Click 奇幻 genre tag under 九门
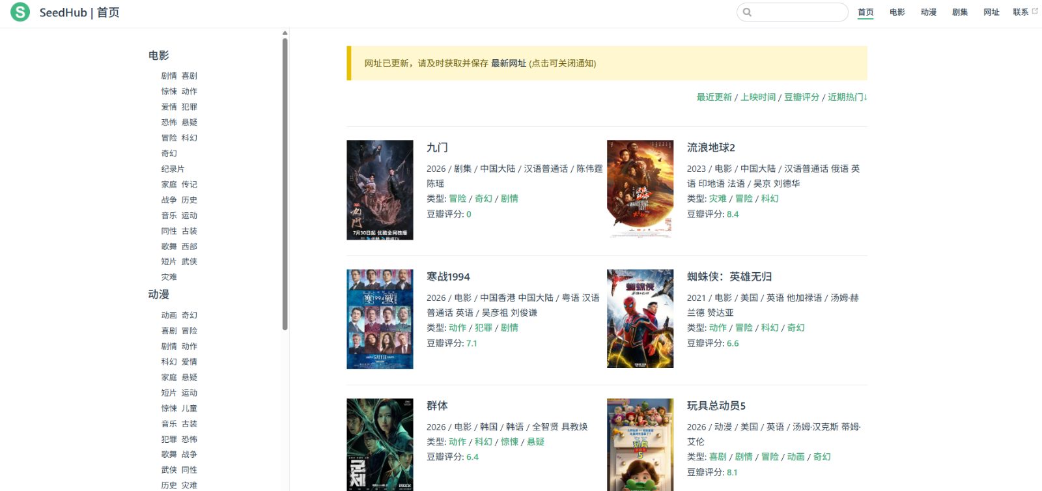The image size is (1042, 491). pos(483,199)
